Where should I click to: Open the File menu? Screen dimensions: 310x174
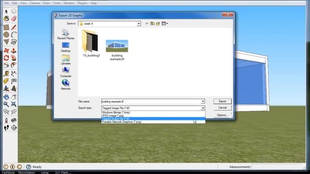[x=6, y=3]
